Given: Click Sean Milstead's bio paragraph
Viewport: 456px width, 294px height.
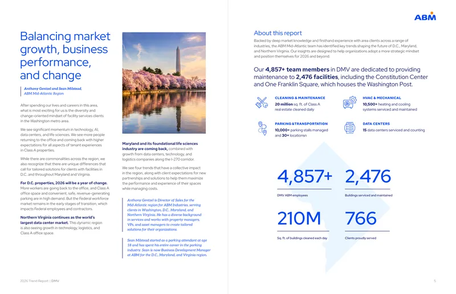Looking at the screenshot, I should click(169, 247).
